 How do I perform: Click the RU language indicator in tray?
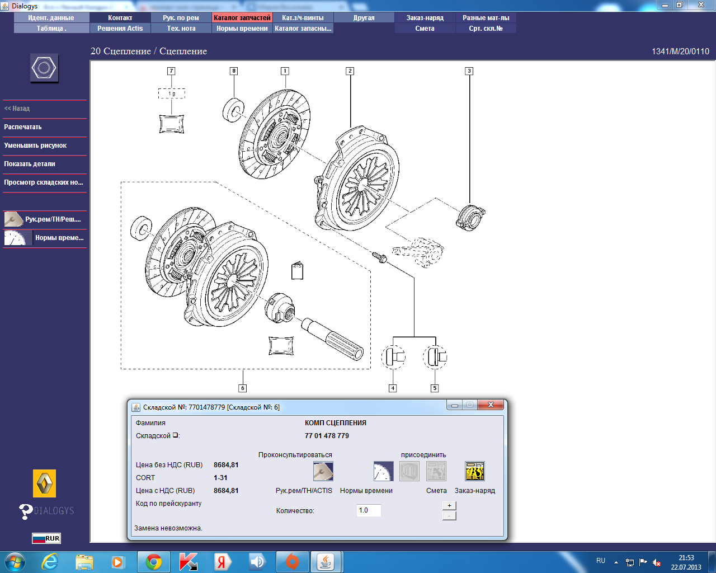click(x=601, y=561)
